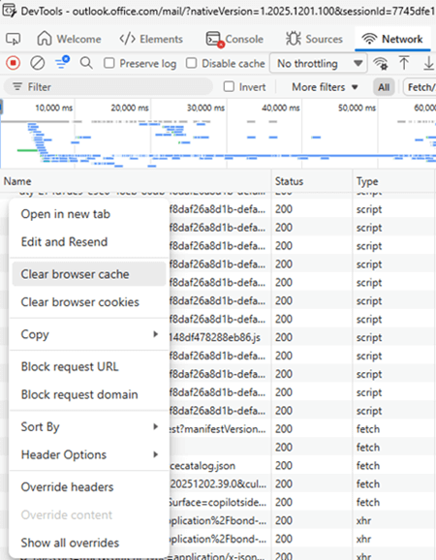Stop recording network log
Image resolution: width=436 pixels, height=560 pixels.
coord(14,63)
